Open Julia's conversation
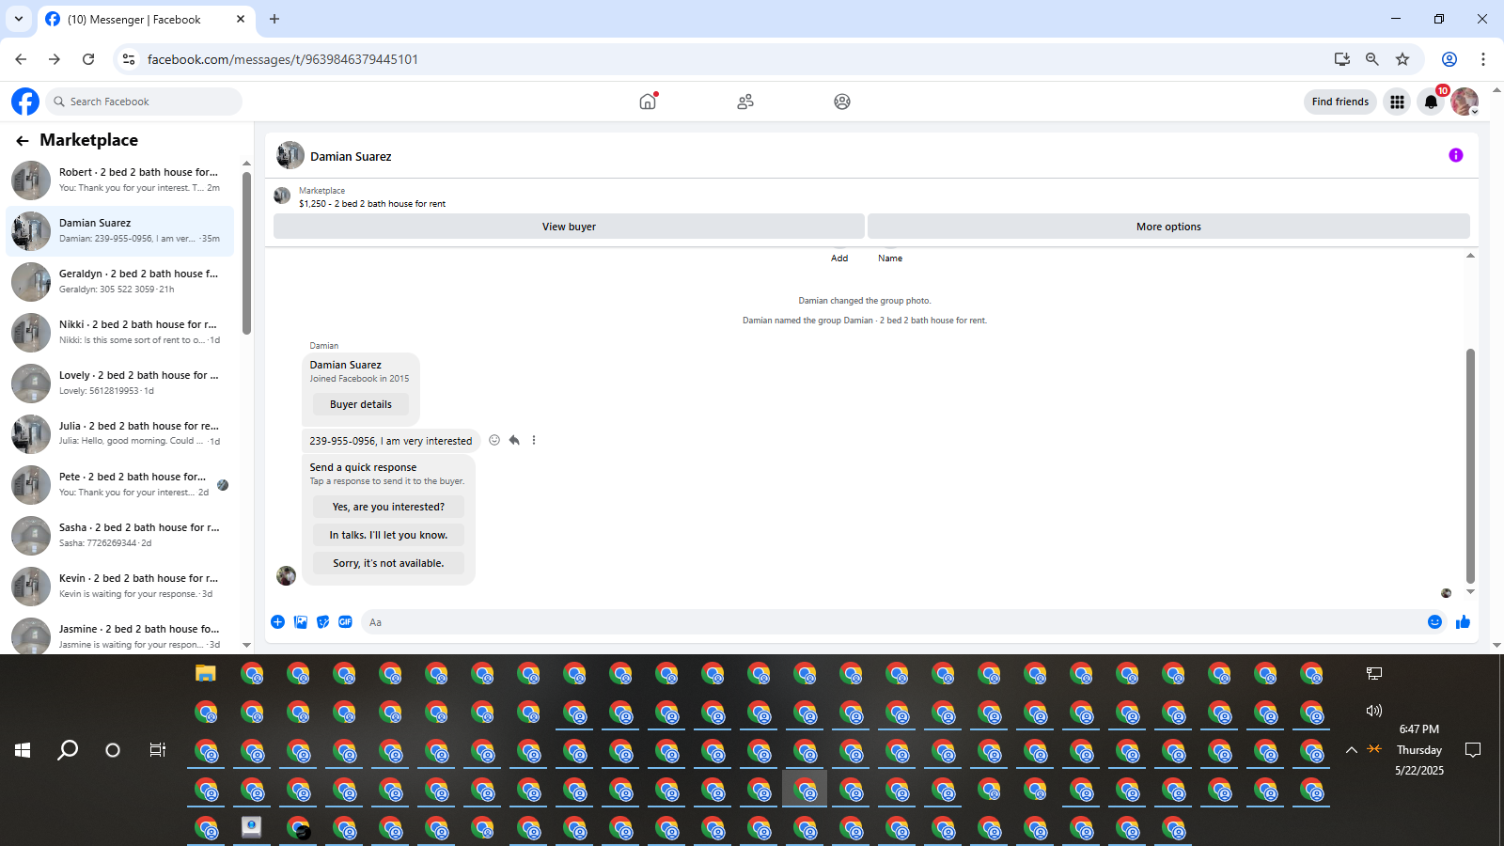The image size is (1504, 846). 120,434
